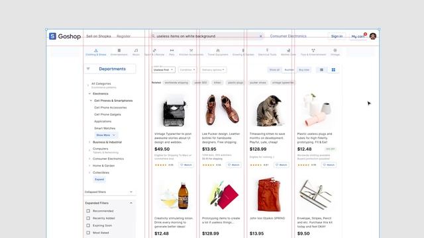Clear the search field with the X icon

[x=260, y=36]
